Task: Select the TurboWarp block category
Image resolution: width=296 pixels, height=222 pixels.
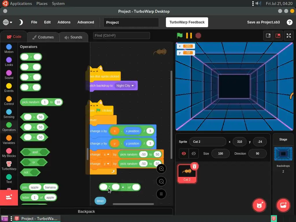Action: tap(9, 166)
